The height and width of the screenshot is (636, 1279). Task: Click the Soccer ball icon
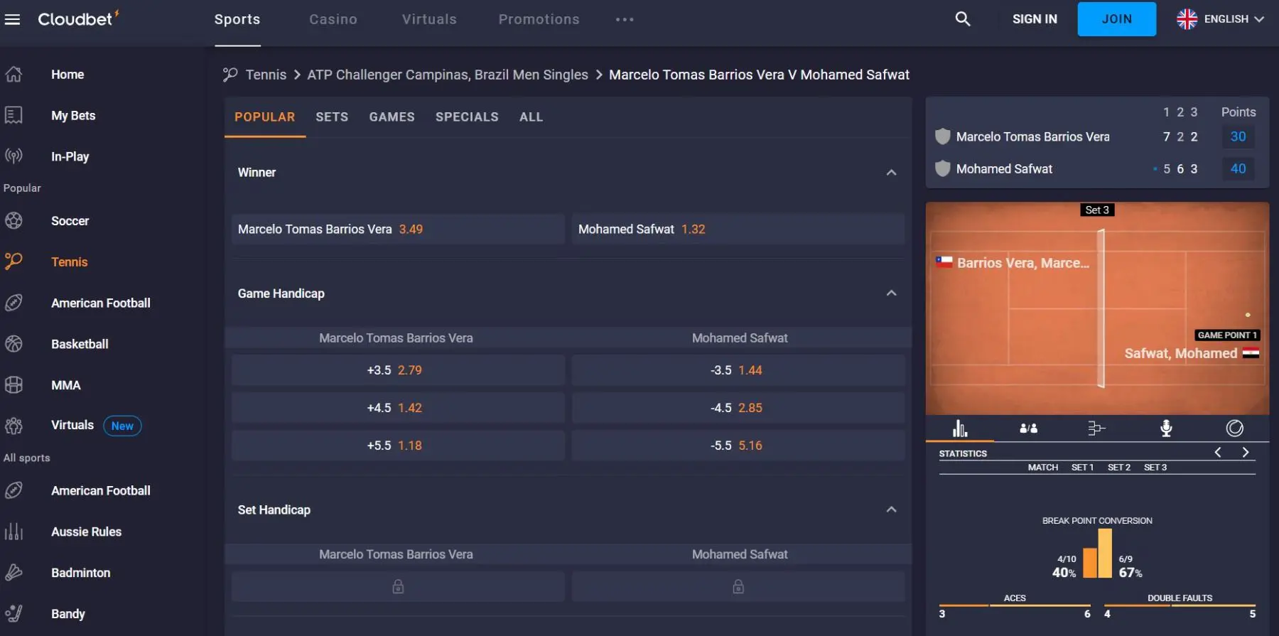tap(14, 221)
